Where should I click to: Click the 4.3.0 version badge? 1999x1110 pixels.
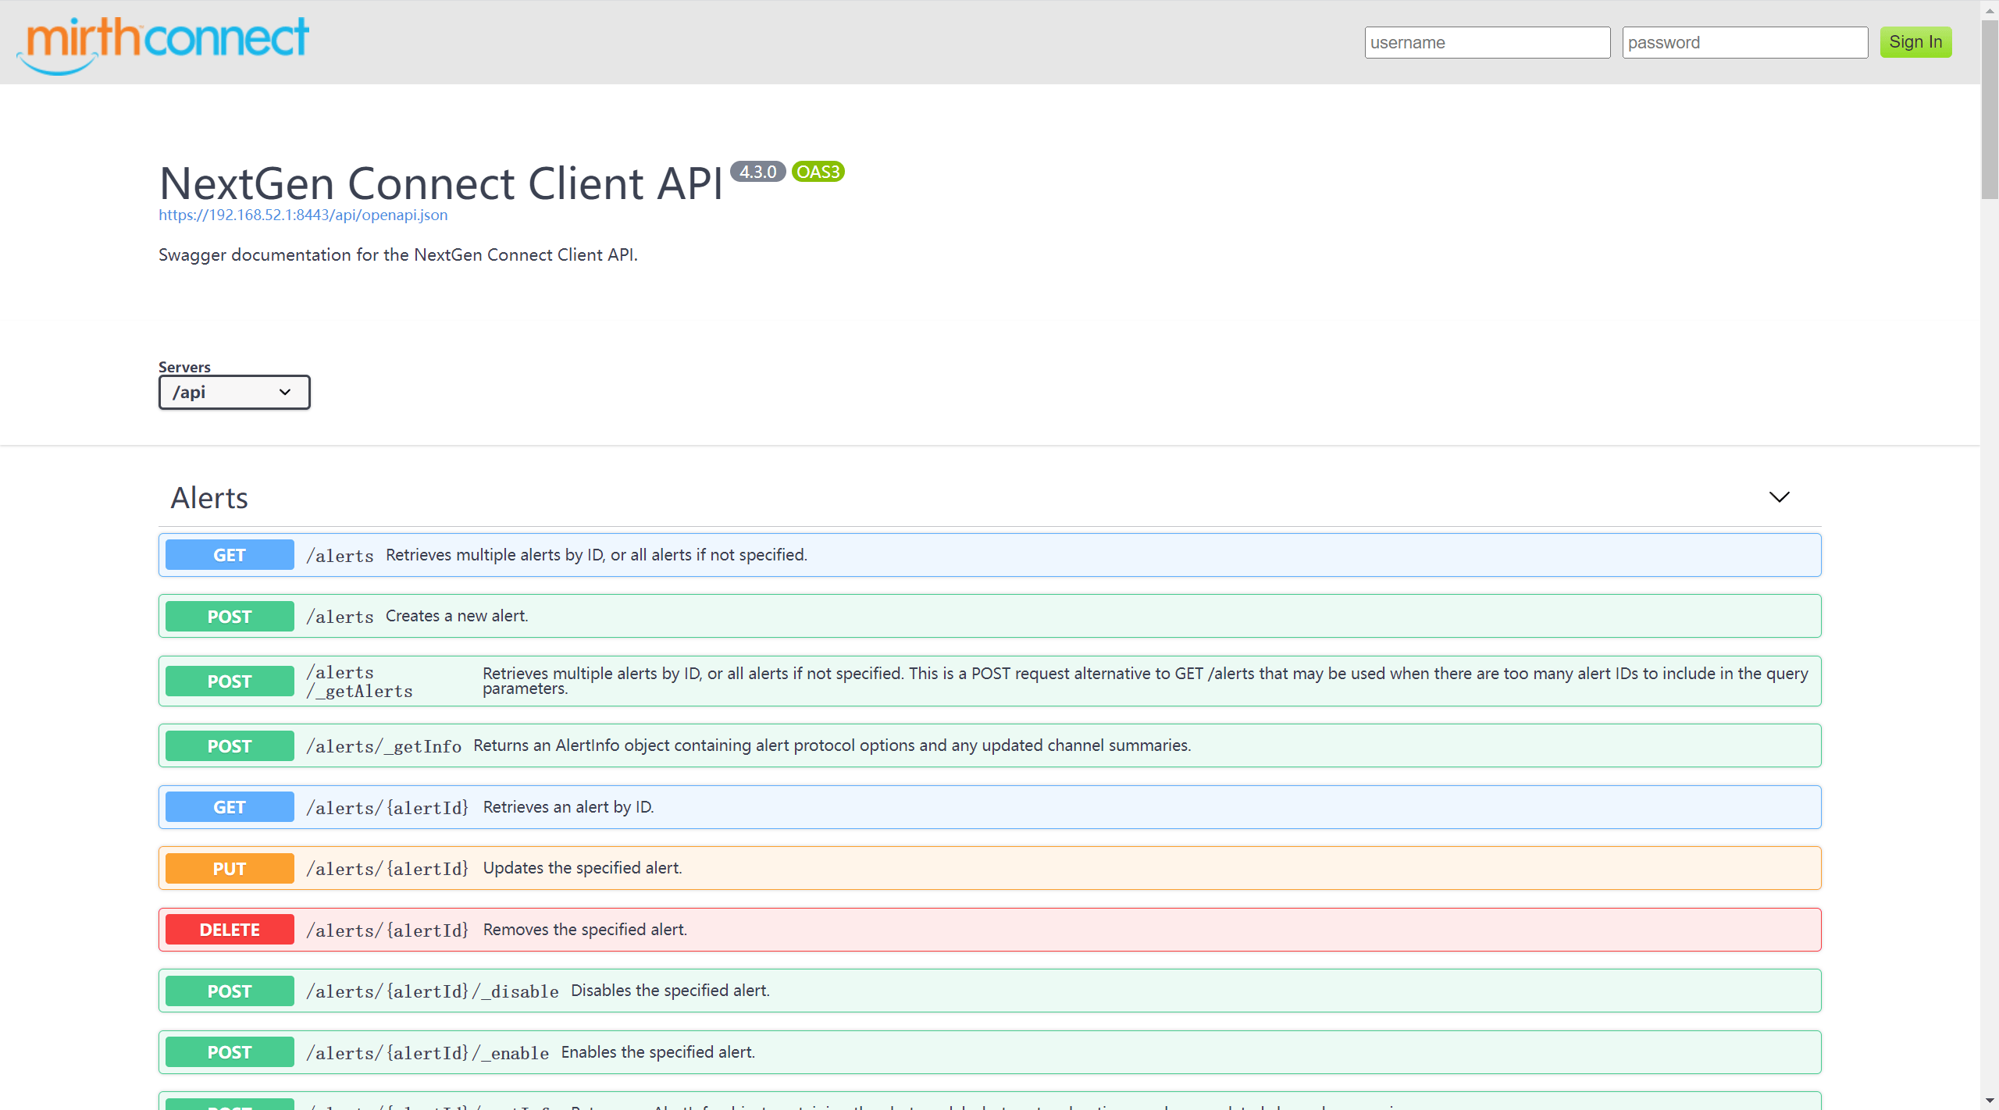pyautogui.click(x=757, y=172)
